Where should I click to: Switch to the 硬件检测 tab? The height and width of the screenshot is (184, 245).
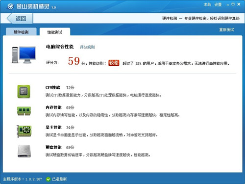tap(21, 32)
